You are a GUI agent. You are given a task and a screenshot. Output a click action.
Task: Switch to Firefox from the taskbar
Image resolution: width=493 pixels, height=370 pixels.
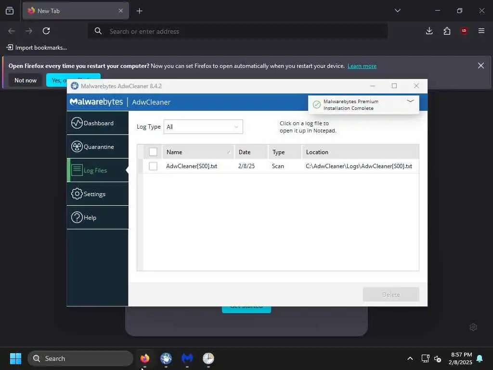tap(145, 358)
